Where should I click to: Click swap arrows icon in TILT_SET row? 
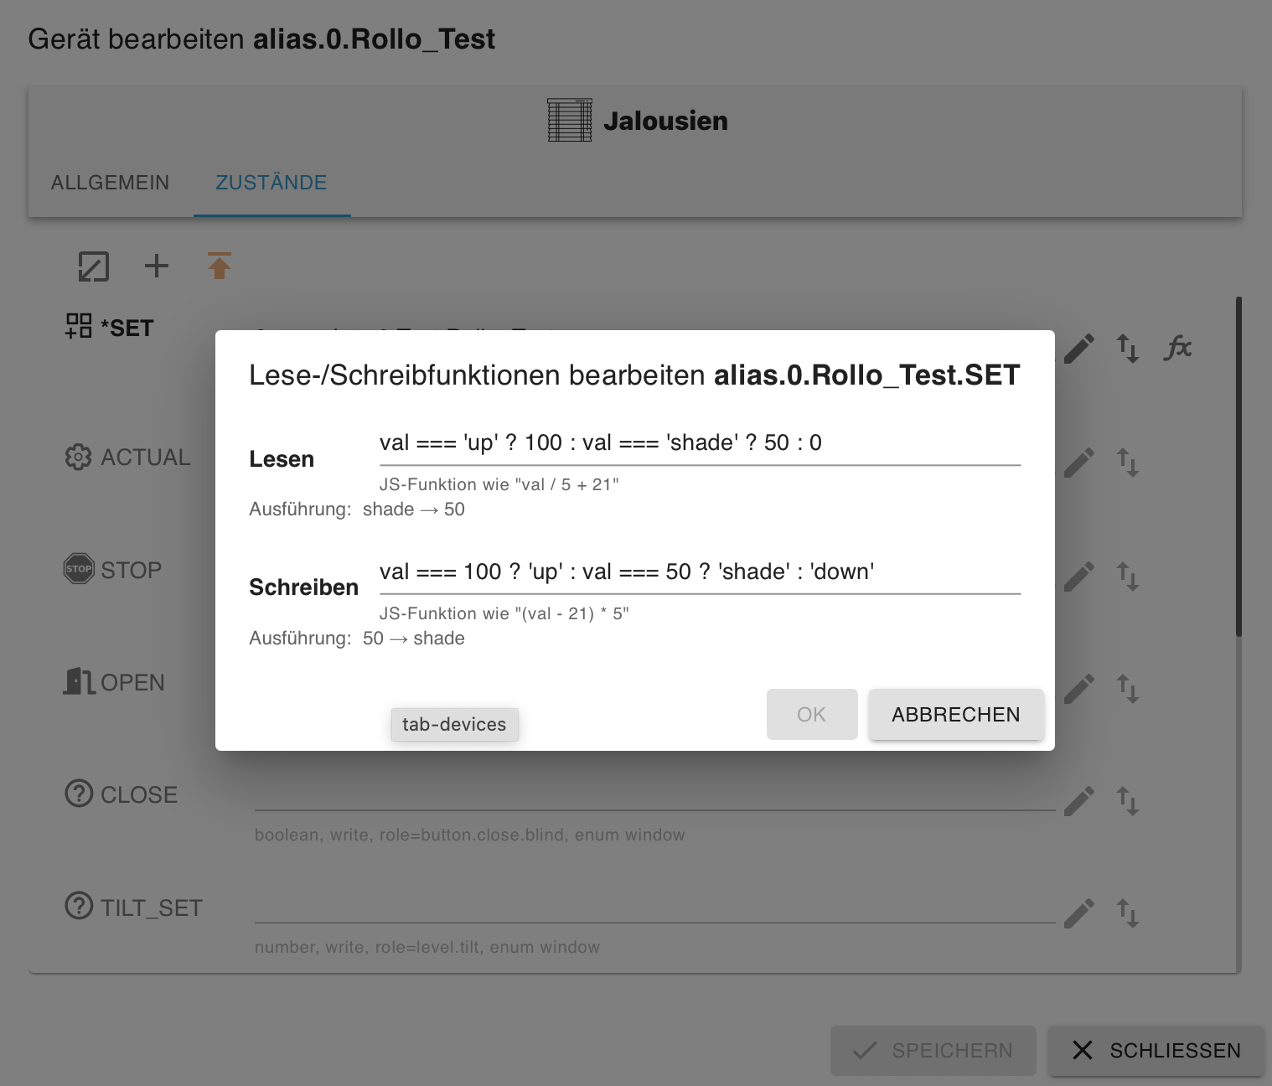(1127, 913)
